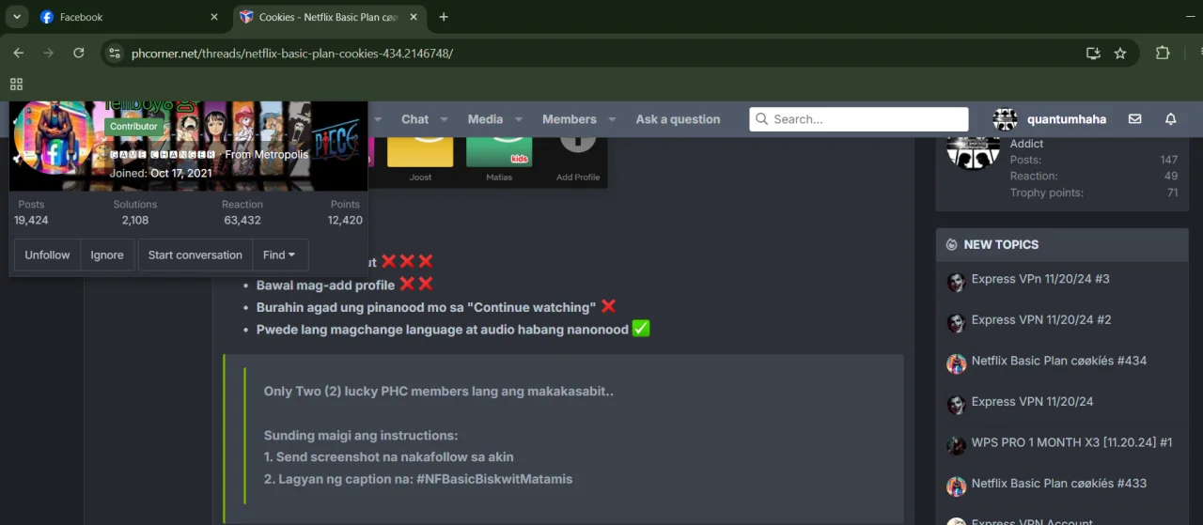Image resolution: width=1203 pixels, height=525 pixels.
Task: Click avatar beside Express VPn #3 topic
Action: pyautogui.click(x=956, y=283)
